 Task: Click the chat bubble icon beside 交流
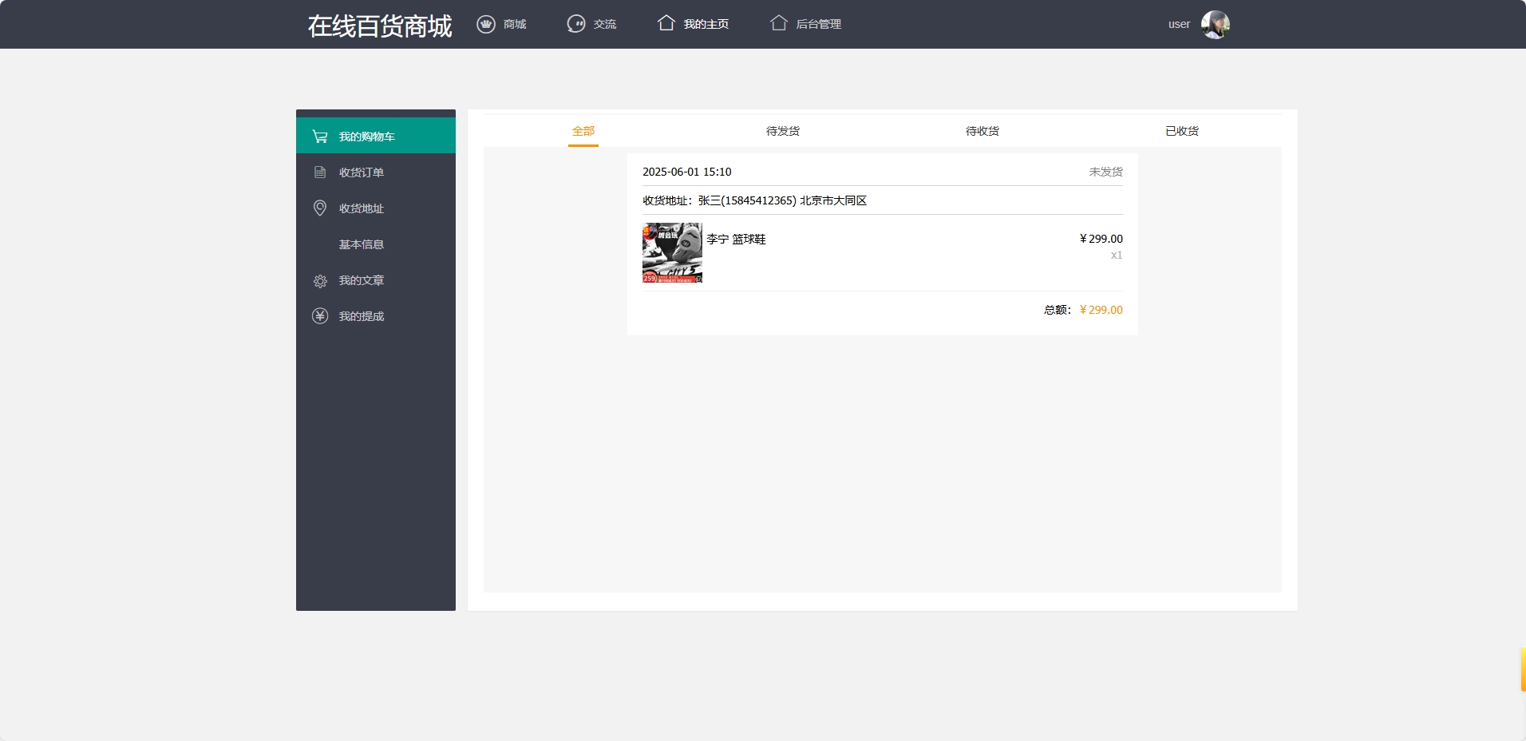click(x=575, y=24)
